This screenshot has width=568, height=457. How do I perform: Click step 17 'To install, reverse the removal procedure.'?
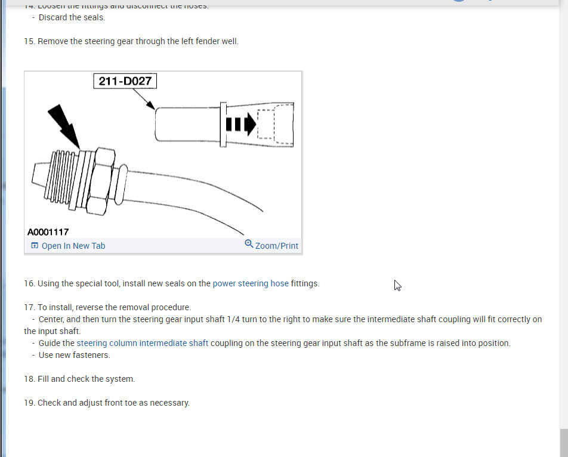pos(107,307)
